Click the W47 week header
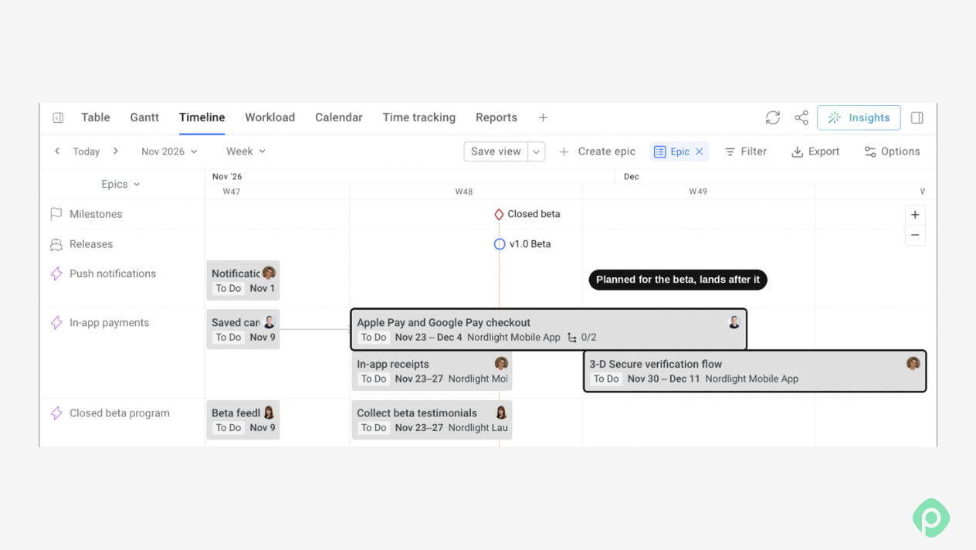Image resolution: width=976 pixels, height=550 pixels. [232, 192]
